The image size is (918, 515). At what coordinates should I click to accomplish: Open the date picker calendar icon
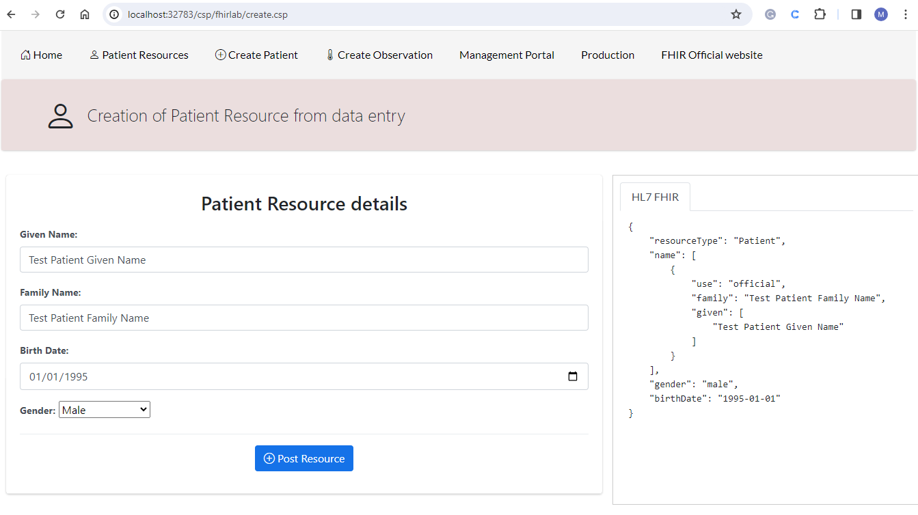(x=573, y=376)
